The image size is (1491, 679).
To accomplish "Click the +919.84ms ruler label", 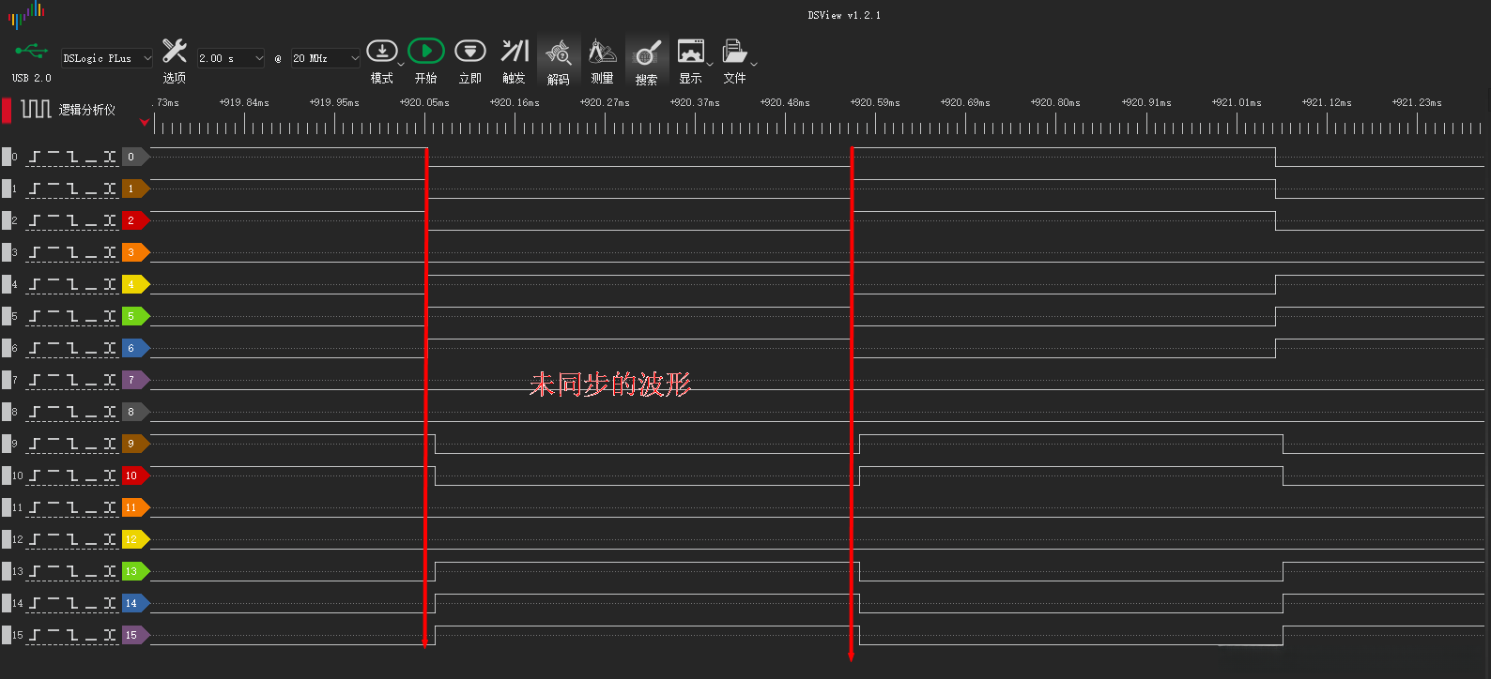I will click(x=244, y=102).
